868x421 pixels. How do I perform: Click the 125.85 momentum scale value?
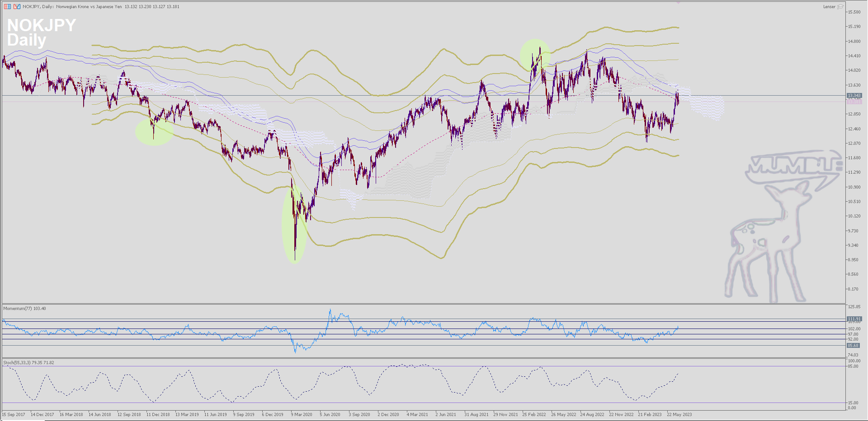pyautogui.click(x=854, y=307)
